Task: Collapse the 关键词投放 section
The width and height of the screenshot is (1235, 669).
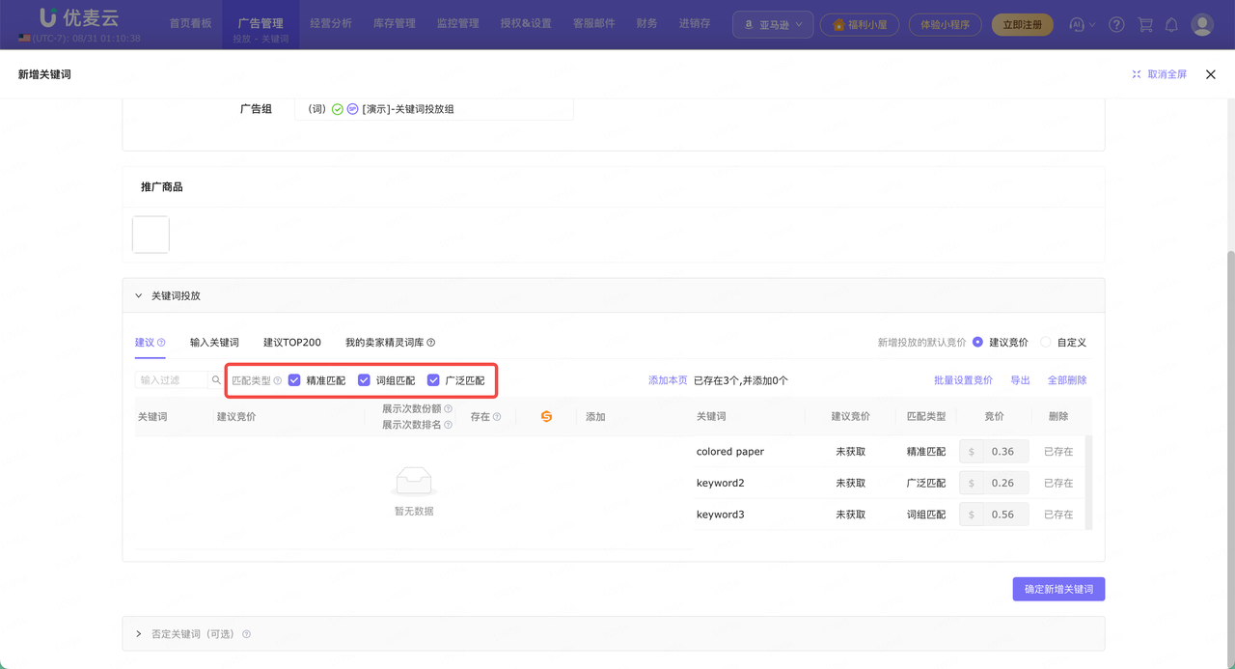Action: tap(139, 296)
